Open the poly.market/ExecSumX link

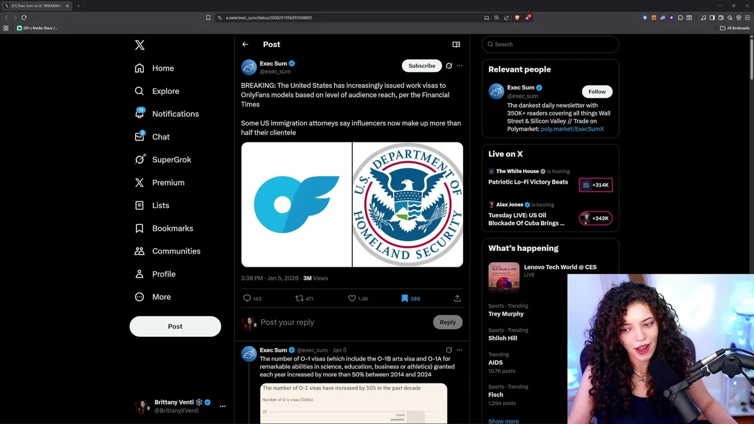pos(572,129)
